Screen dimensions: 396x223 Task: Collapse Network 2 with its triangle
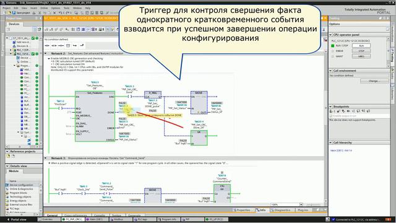click(x=46, y=54)
